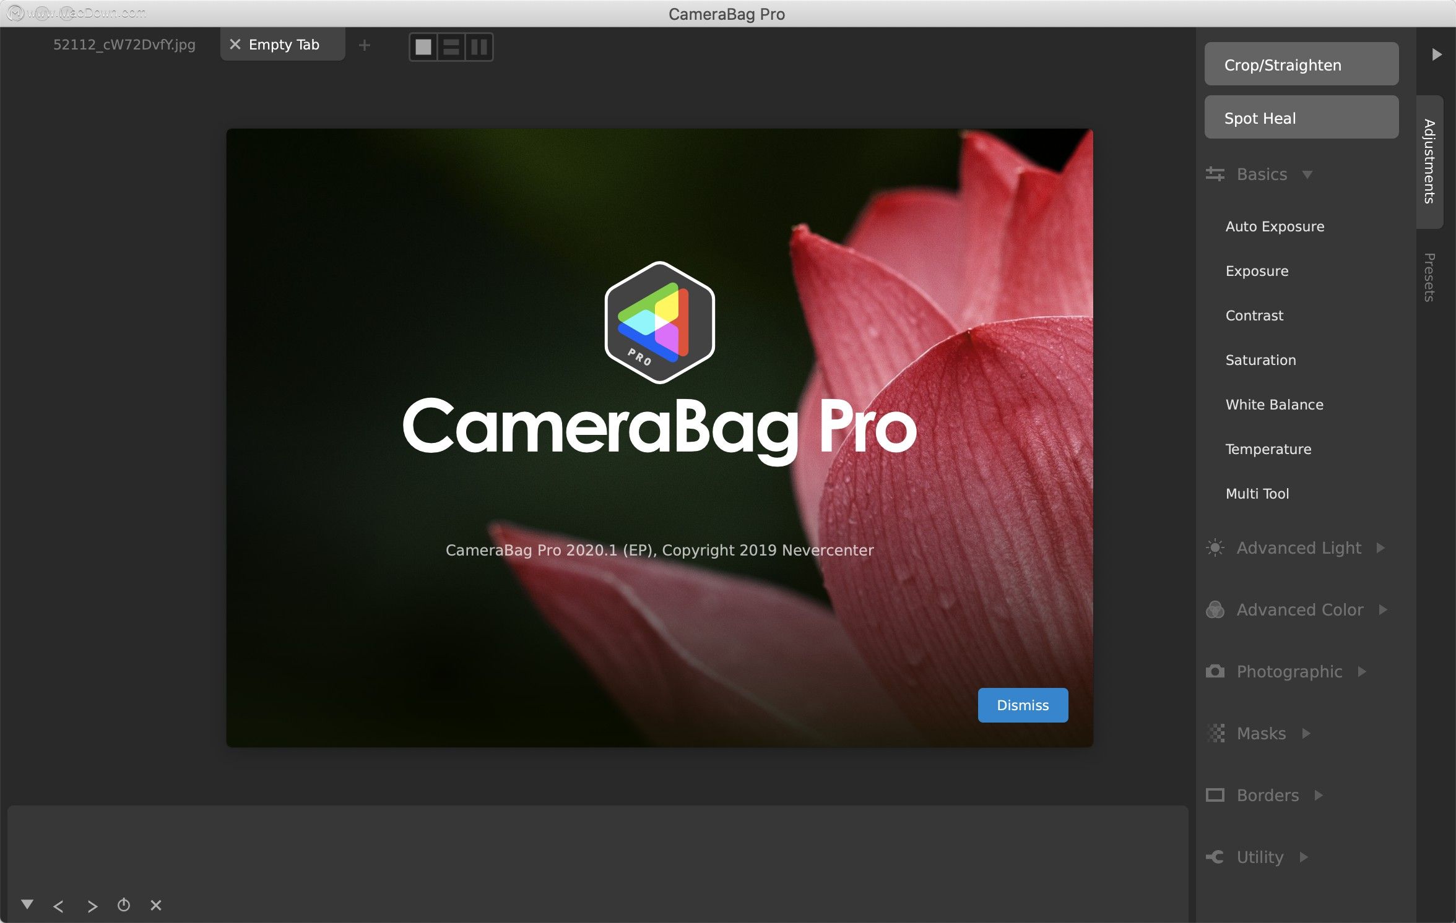Screen dimensions: 1456x923
Task: Select the Empty Tab
Action: pyautogui.click(x=284, y=45)
